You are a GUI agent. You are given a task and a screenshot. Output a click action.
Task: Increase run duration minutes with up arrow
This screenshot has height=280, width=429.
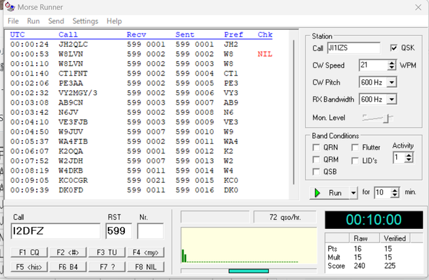pyautogui.click(x=394, y=190)
